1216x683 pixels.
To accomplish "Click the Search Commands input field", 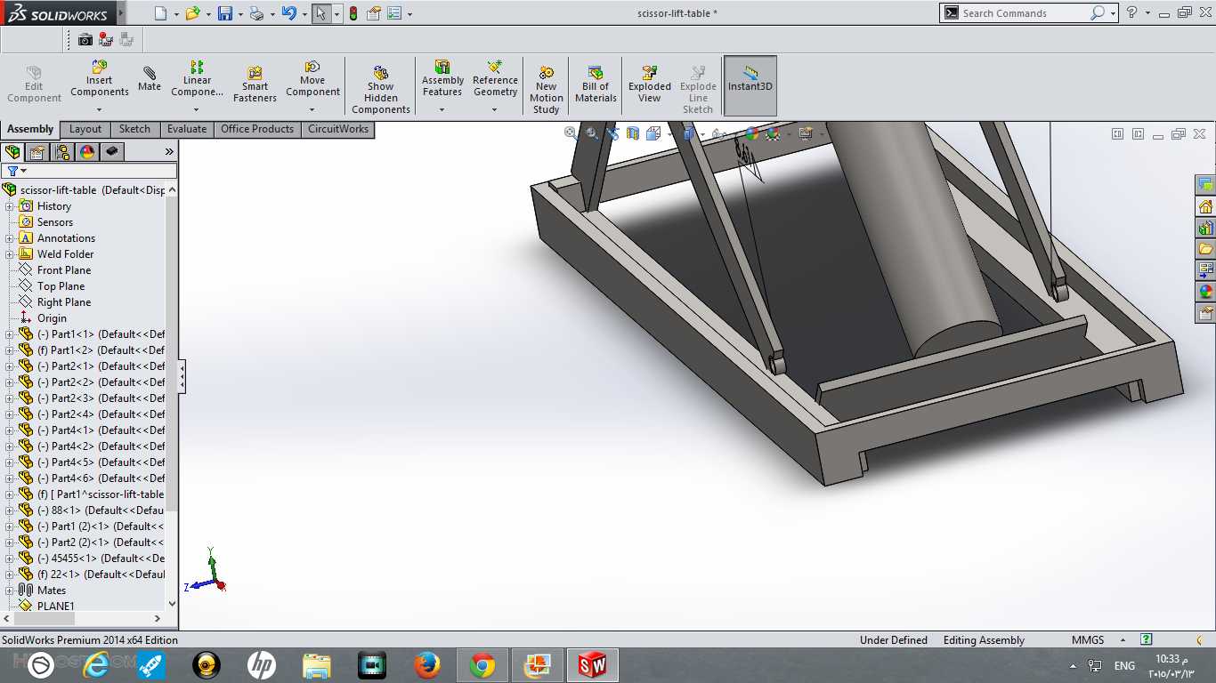I will [x=1024, y=13].
